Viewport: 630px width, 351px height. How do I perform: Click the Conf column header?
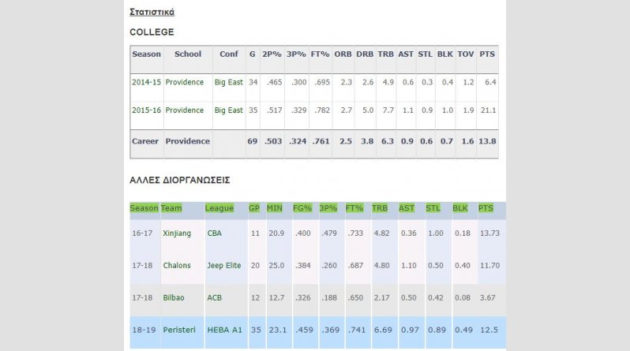point(229,54)
